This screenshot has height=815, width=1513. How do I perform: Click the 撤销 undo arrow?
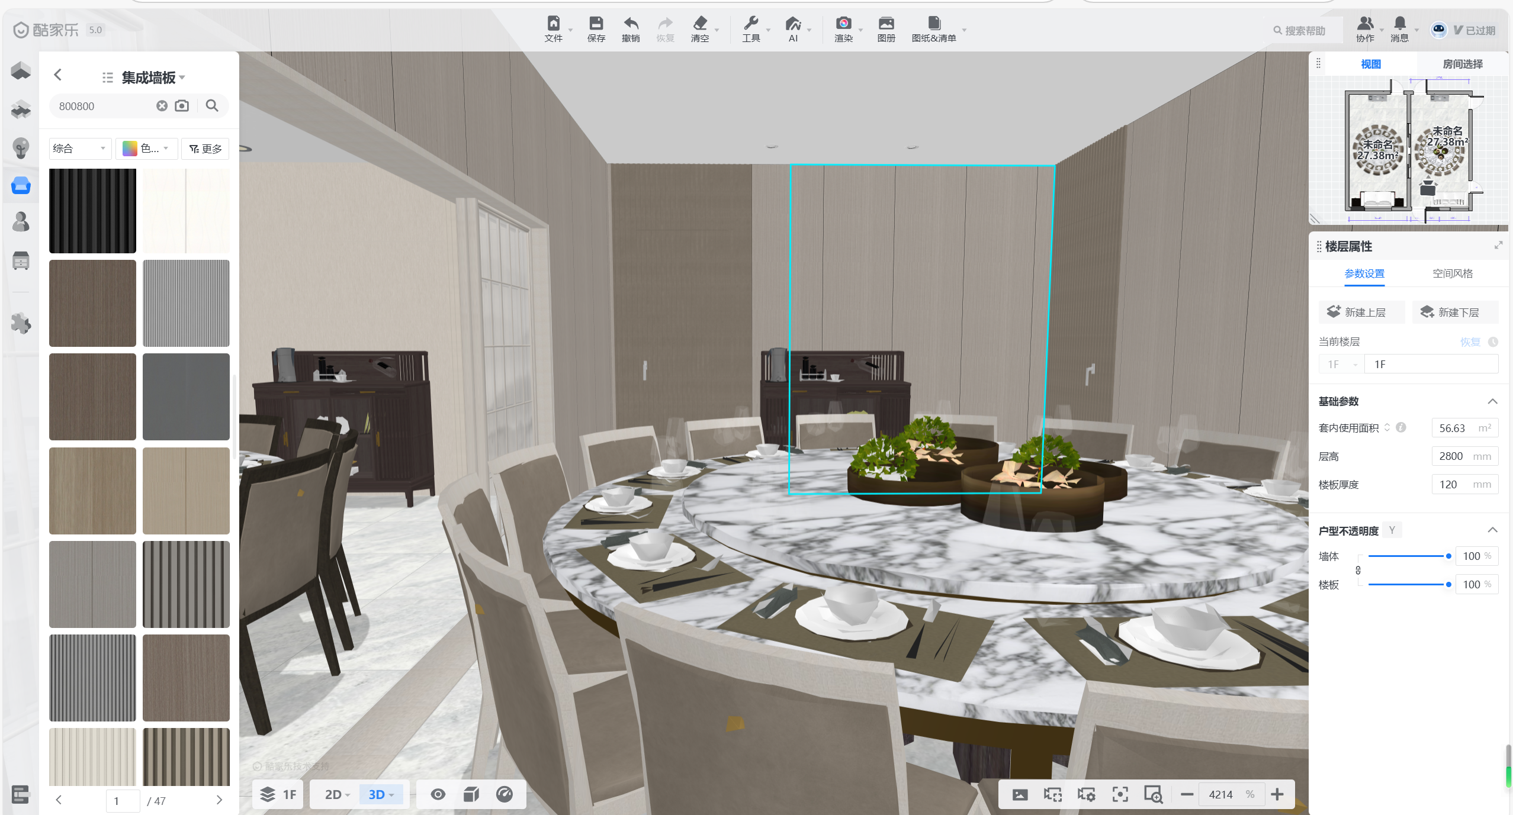coord(631,24)
